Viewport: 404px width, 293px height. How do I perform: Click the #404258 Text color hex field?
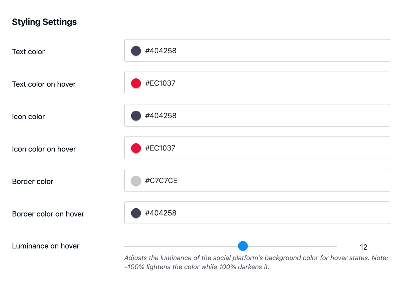coord(237,50)
